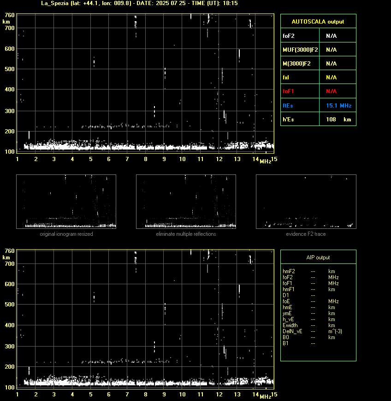Click the foF2 row in AIP output
The width and height of the screenshot is (391, 401).
pyautogui.click(x=311, y=277)
